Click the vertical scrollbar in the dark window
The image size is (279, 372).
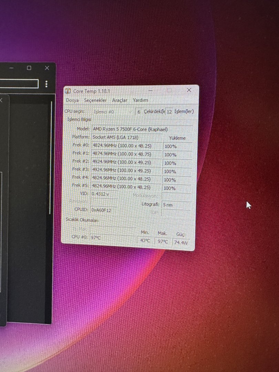click(51, 158)
